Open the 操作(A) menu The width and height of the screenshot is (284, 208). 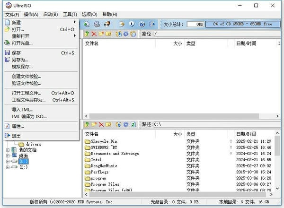coord(31,15)
